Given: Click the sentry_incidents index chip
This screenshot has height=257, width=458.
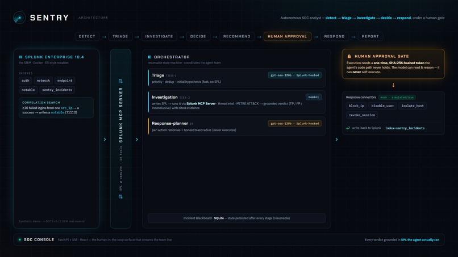Looking at the screenshot, I should (x=57, y=90).
